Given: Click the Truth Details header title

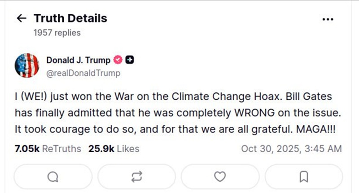Looking at the screenshot, I should pos(70,18).
